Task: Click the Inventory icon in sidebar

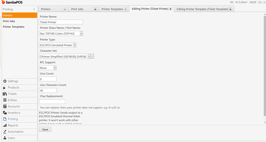Action: [x=5, y=113]
